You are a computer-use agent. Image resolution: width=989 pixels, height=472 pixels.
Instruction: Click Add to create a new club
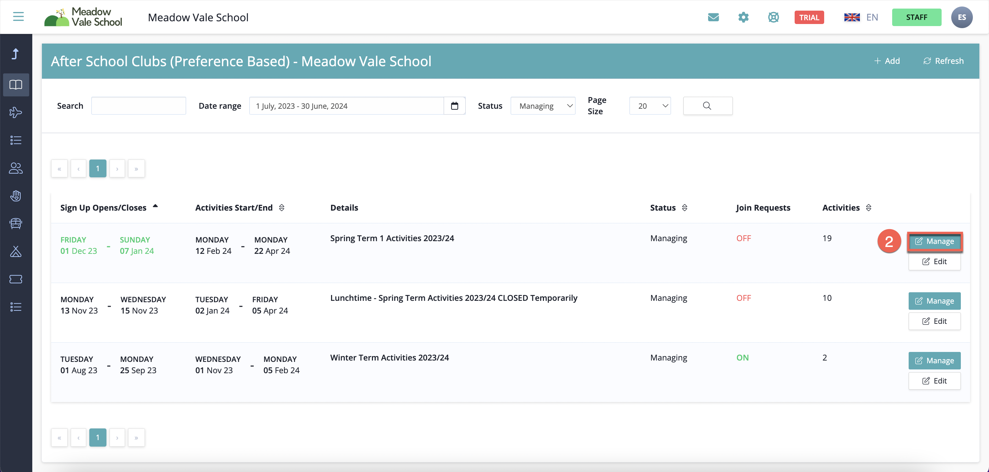[887, 61]
